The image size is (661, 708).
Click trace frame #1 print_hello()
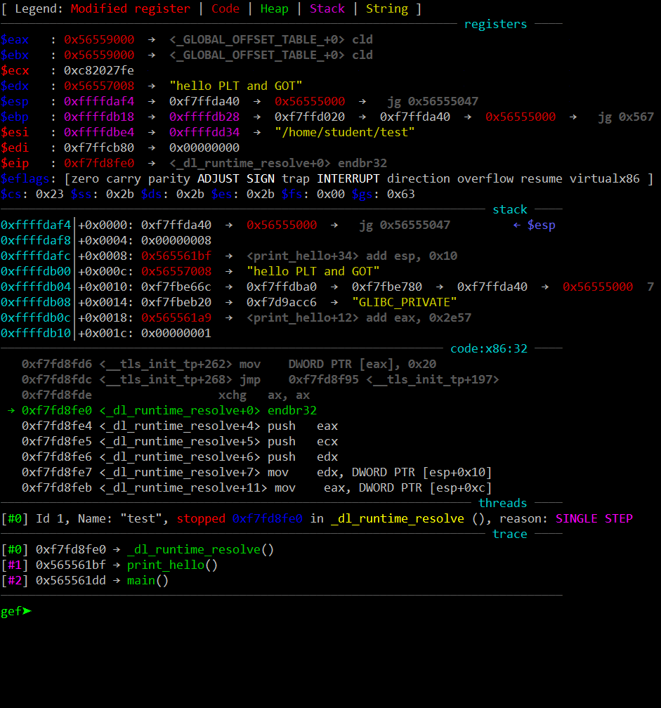(110, 565)
